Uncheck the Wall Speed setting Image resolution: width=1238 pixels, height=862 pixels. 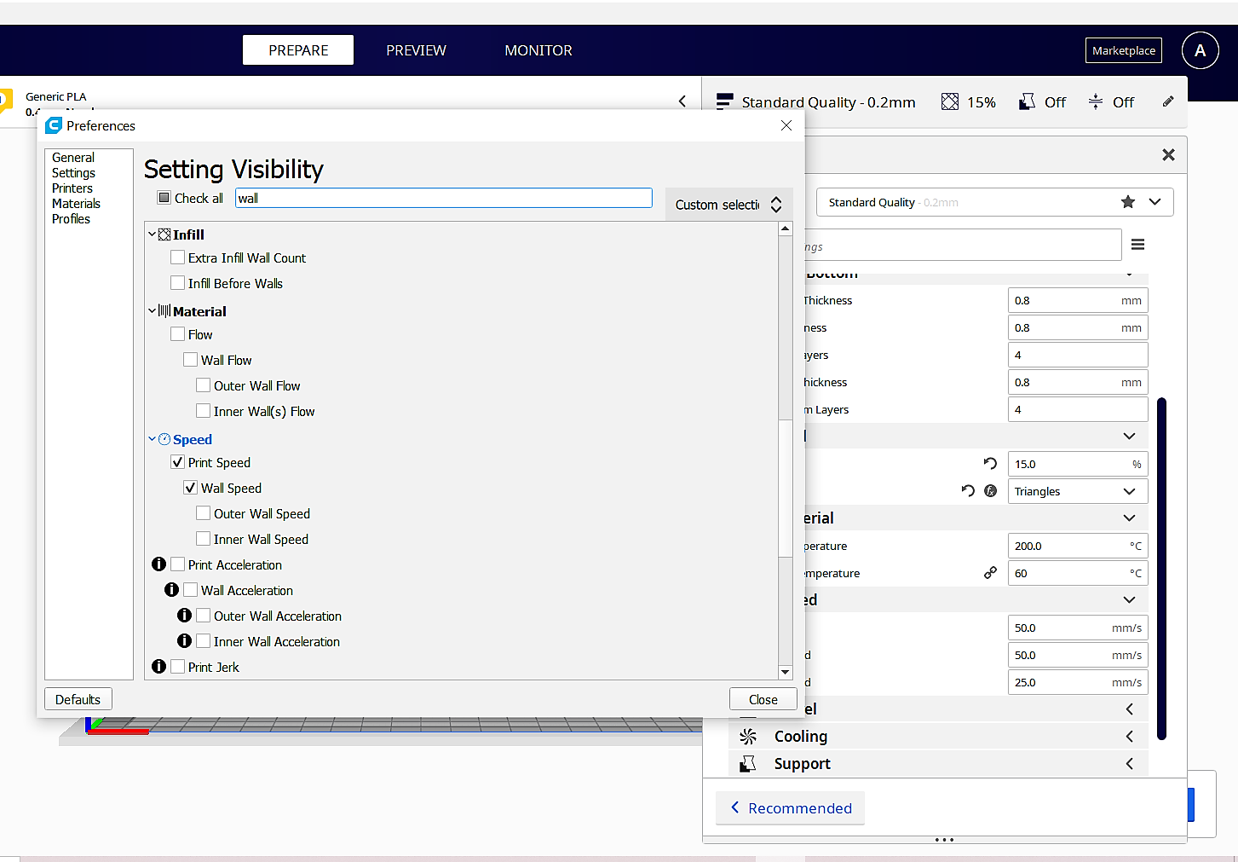(x=190, y=487)
